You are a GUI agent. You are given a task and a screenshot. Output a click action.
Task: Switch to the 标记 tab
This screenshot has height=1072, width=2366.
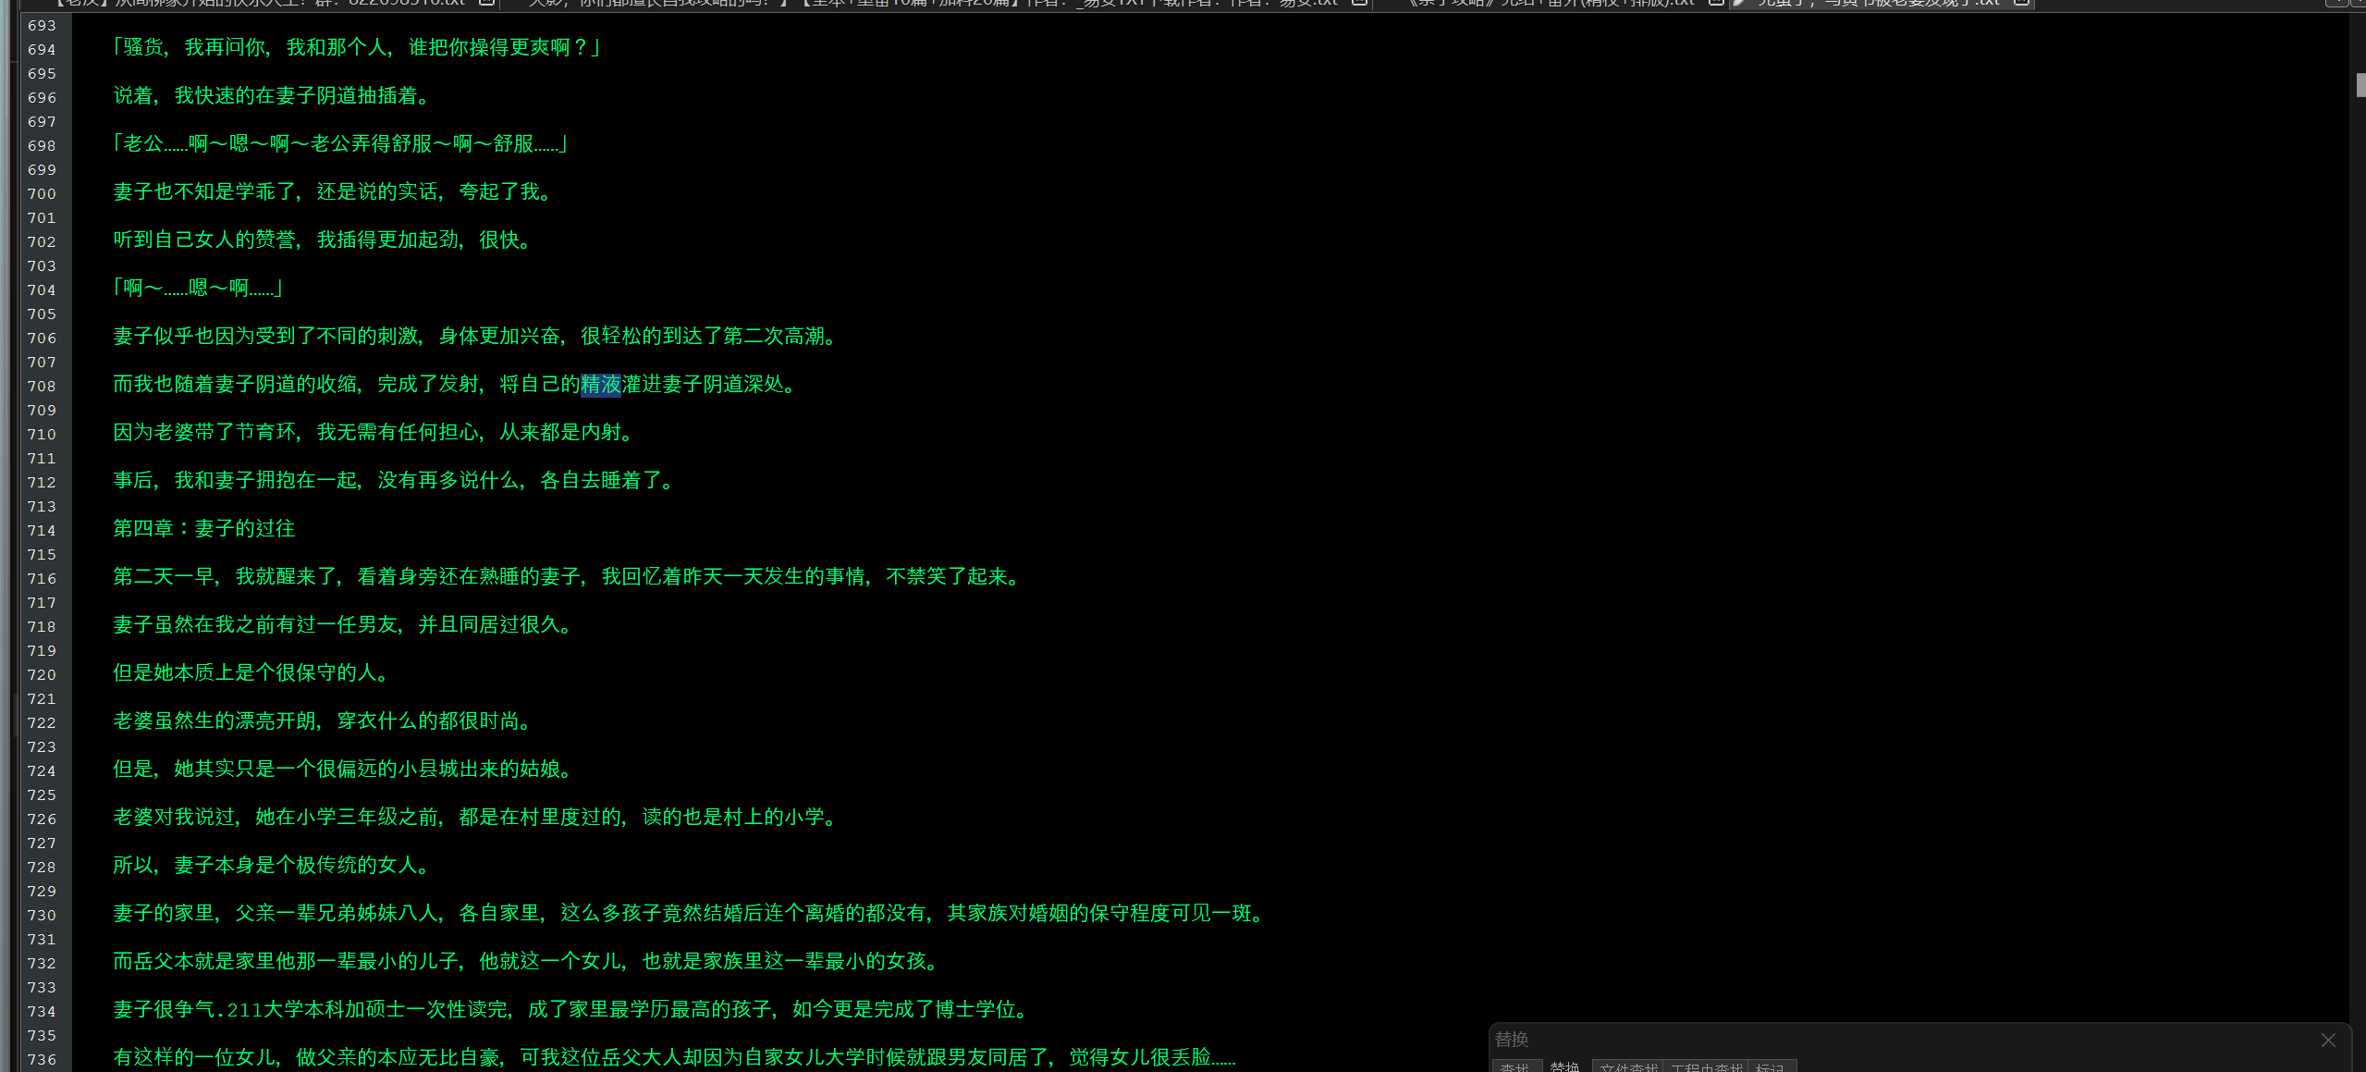[x=1770, y=1066]
